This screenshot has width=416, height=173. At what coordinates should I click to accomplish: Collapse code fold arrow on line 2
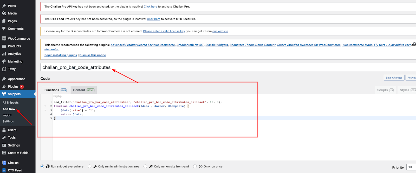[45, 106]
